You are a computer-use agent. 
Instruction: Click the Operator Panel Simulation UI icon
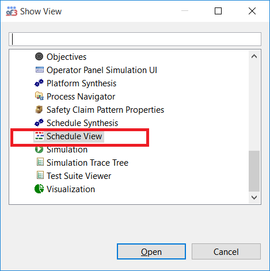point(40,70)
